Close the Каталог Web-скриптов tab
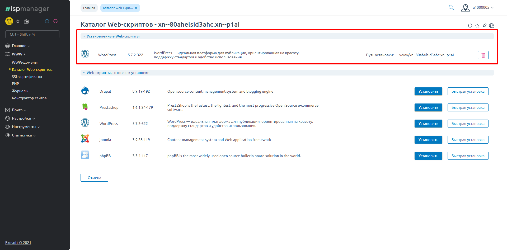The width and height of the screenshot is (507, 250). point(136,8)
